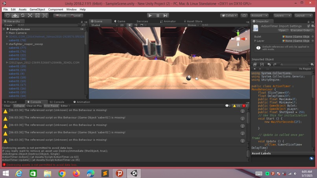Open the File menu
Image resolution: width=317 pixels, height=178 pixels.
[x=6, y=9]
